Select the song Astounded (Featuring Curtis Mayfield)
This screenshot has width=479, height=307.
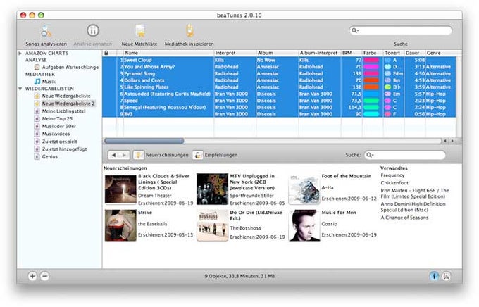(279, 94)
